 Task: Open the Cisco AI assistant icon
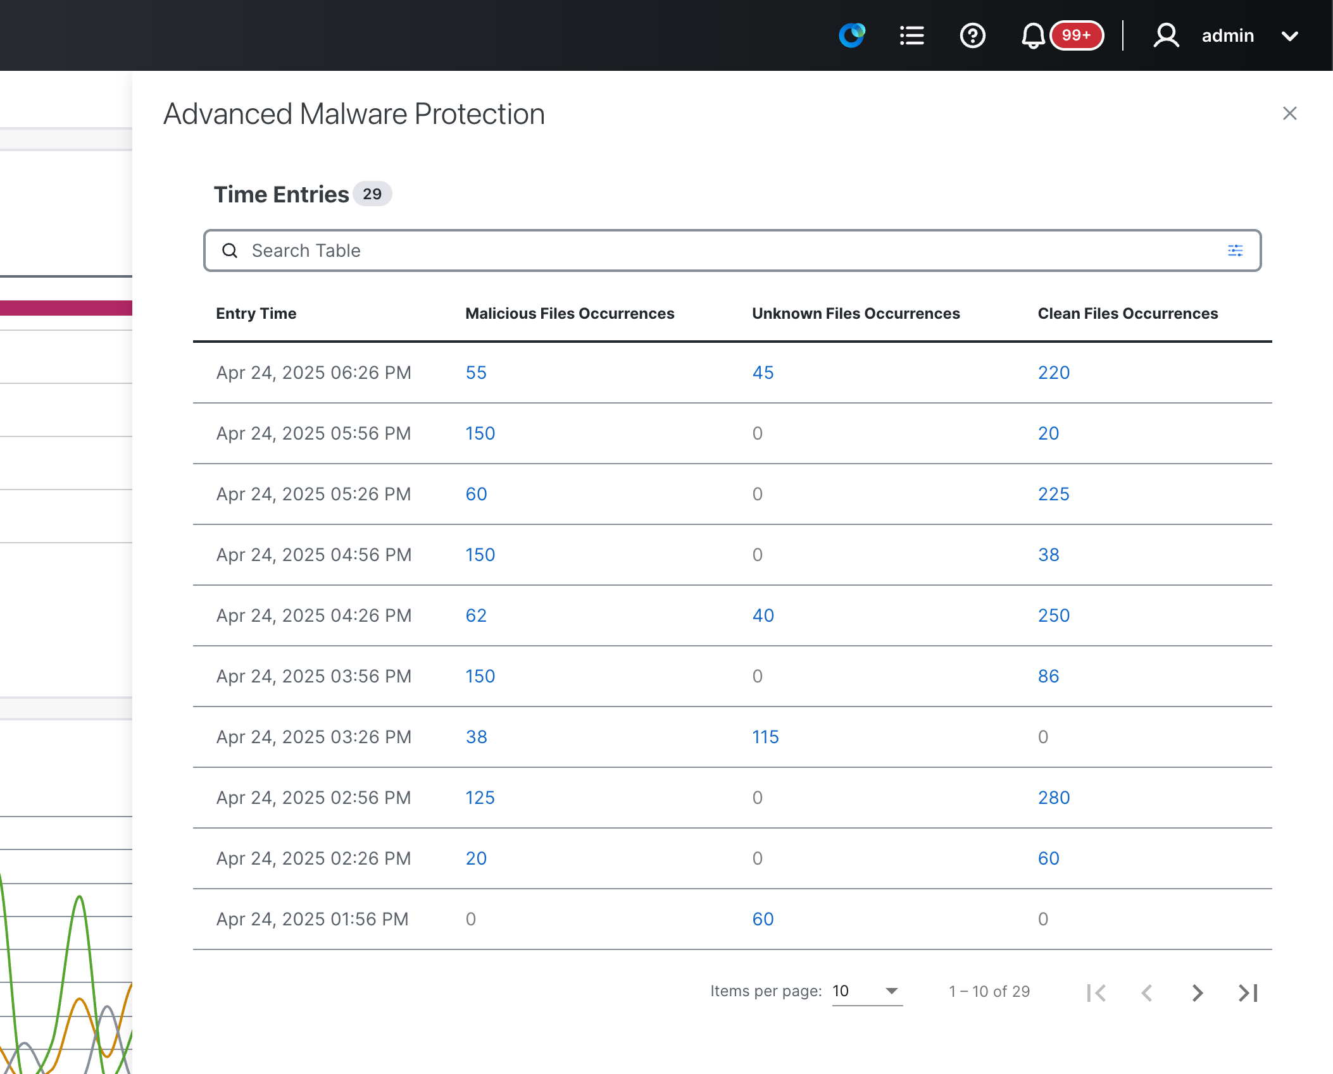tap(852, 35)
